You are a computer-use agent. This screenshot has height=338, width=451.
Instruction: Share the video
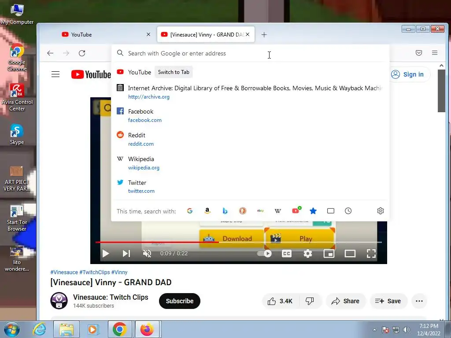pyautogui.click(x=345, y=301)
